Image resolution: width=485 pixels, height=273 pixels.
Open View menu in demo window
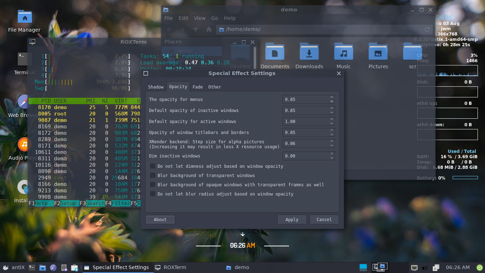click(200, 18)
